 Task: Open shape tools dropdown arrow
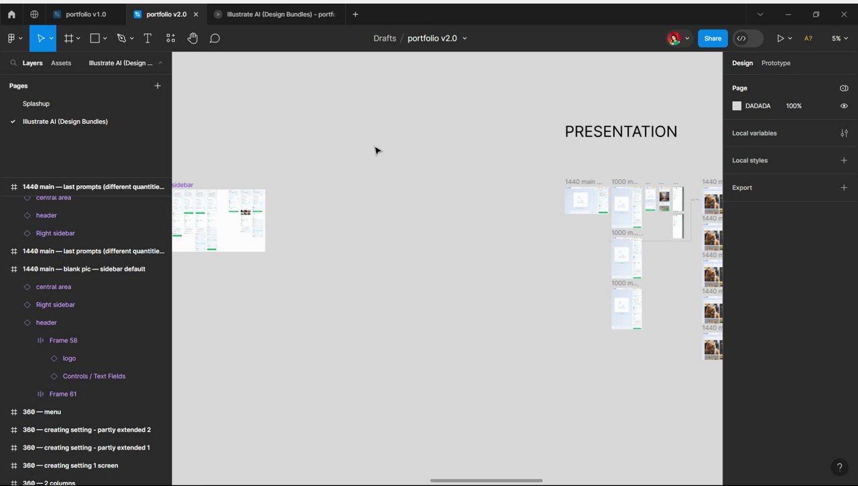click(105, 38)
